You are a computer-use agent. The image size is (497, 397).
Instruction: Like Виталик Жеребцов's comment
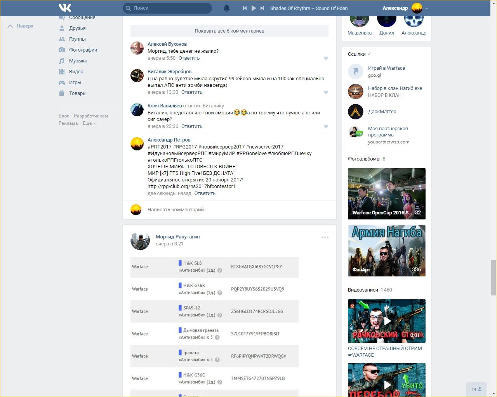tap(326, 93)
